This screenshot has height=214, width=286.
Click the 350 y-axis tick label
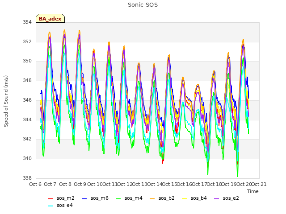(27, 61)
